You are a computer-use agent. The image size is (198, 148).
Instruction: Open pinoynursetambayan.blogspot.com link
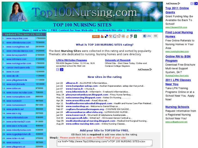87,95
